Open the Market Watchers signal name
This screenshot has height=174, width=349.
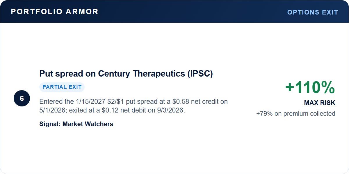(x=88, y=124)
